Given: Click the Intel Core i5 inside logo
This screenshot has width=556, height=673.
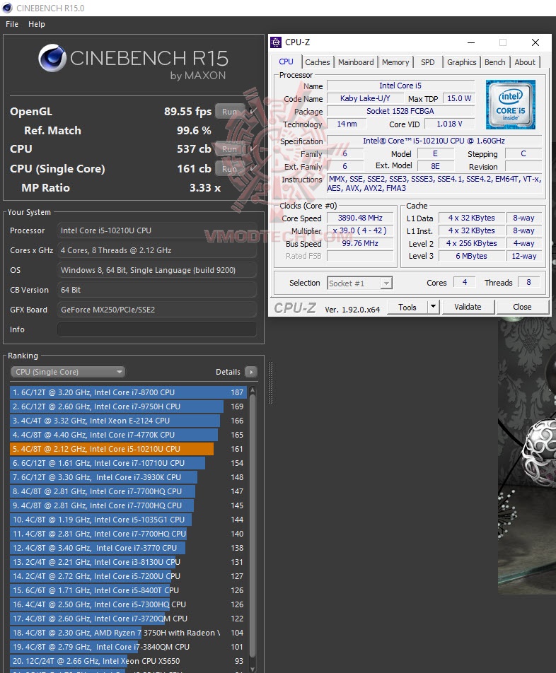Looking at the screenshot, I should [x=511, y=105].
